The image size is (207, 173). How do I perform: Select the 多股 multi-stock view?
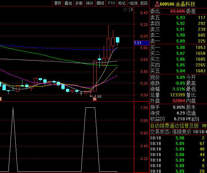pyautogui.click(x=79, y=3)
